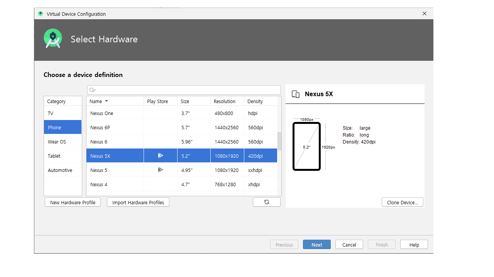The image size is (494, 277).
Task: Sort devices using the Name column arrow
Action: tap(107, 101)
